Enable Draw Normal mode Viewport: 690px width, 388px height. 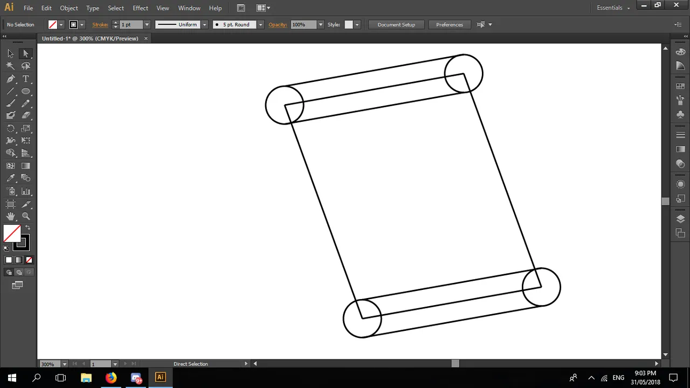click(x=9, y=272)
